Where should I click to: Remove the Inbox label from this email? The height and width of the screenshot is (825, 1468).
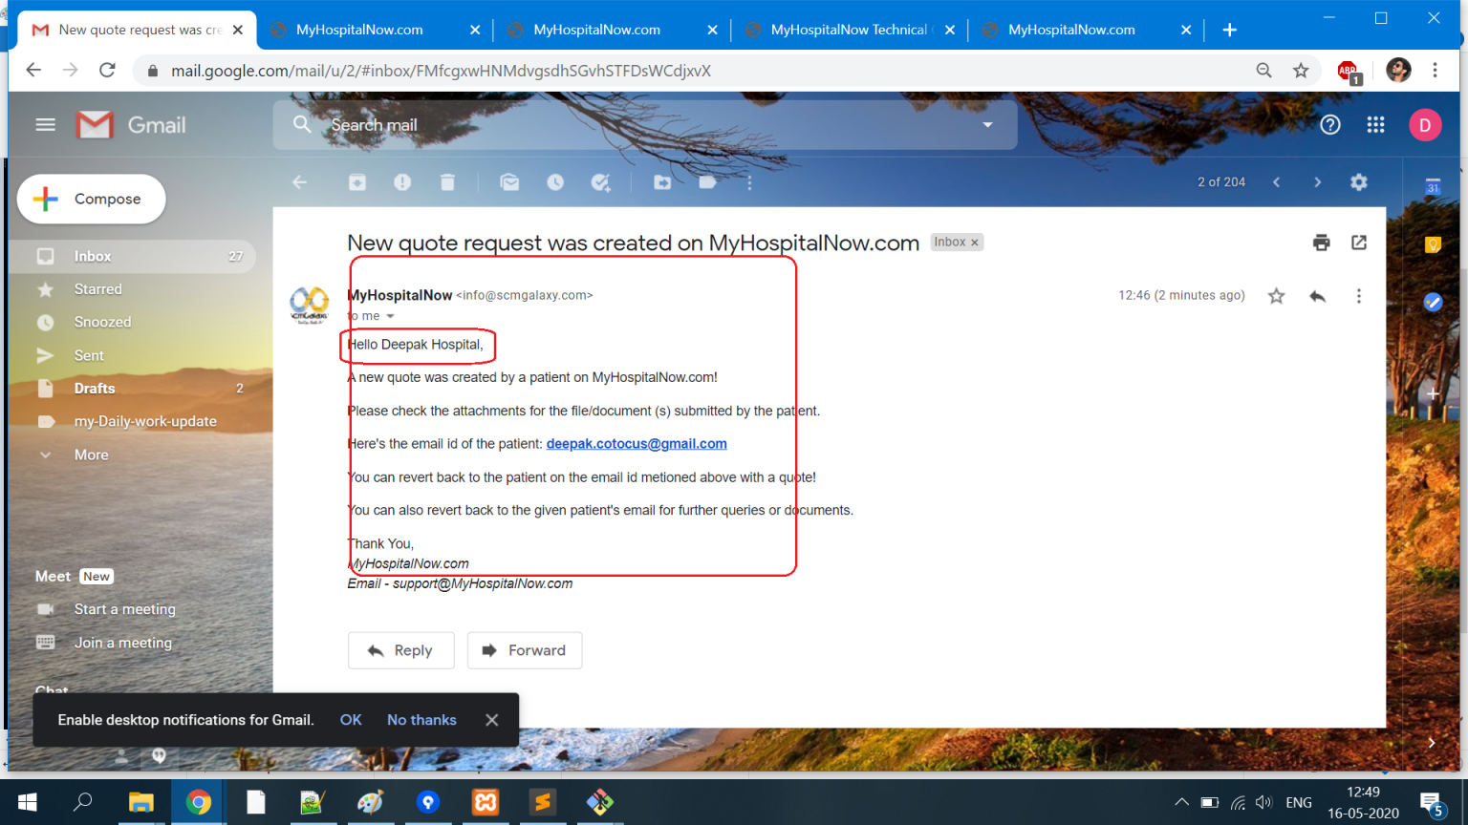tap(975, 243)
